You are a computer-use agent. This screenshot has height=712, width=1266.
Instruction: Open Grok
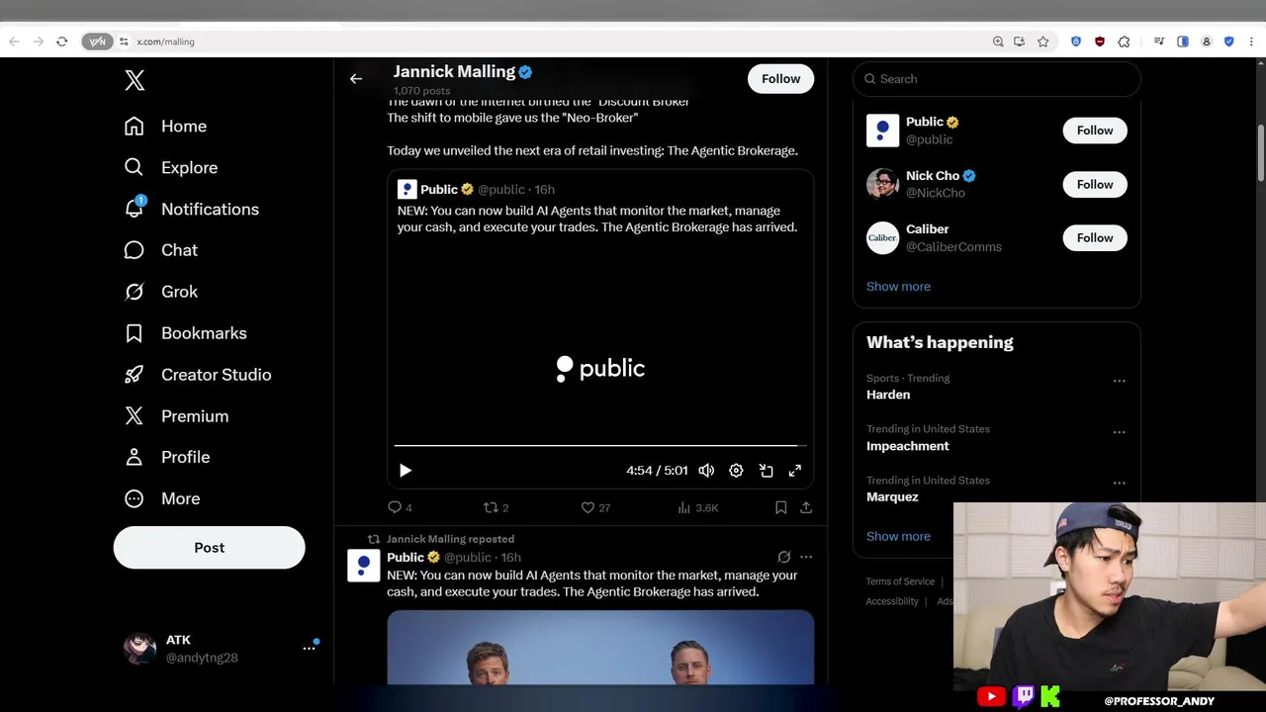160,292
